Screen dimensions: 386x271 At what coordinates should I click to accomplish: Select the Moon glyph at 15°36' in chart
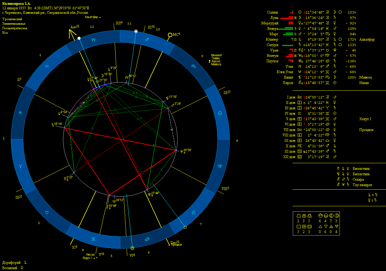103,75
